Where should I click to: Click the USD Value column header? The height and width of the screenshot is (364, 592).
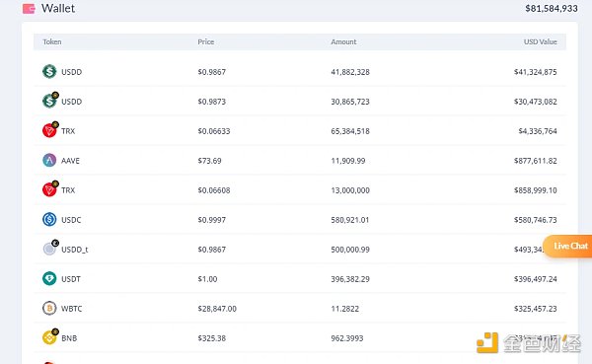pos(541,41)
